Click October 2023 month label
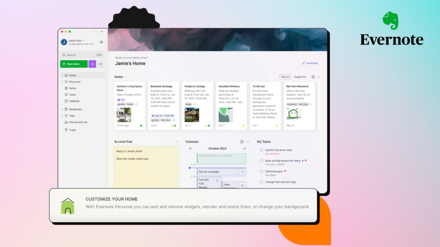Viewport: 440px width, 247px height. point(217,149)
